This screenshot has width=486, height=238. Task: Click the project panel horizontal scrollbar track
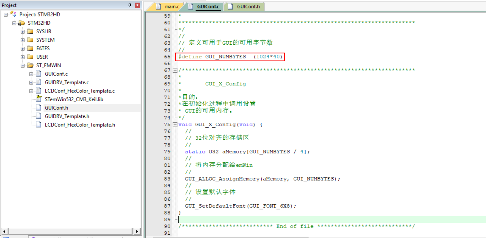pos(71,231)
